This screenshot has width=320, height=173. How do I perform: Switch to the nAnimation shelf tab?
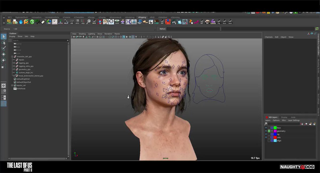coord(37,17)
